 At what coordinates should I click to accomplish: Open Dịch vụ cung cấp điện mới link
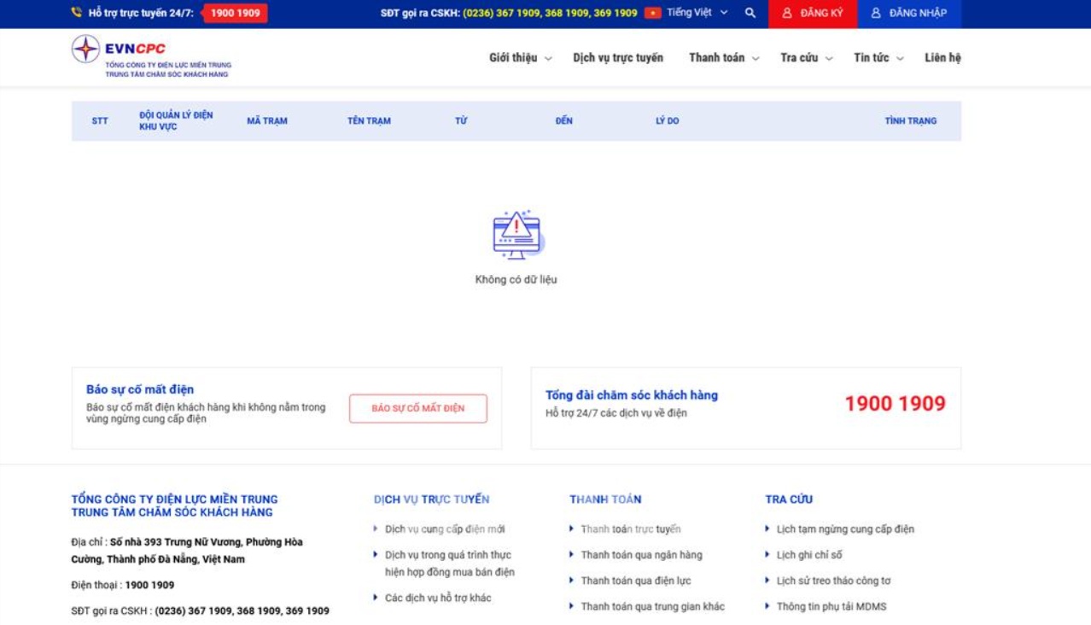tap(445, 529)
